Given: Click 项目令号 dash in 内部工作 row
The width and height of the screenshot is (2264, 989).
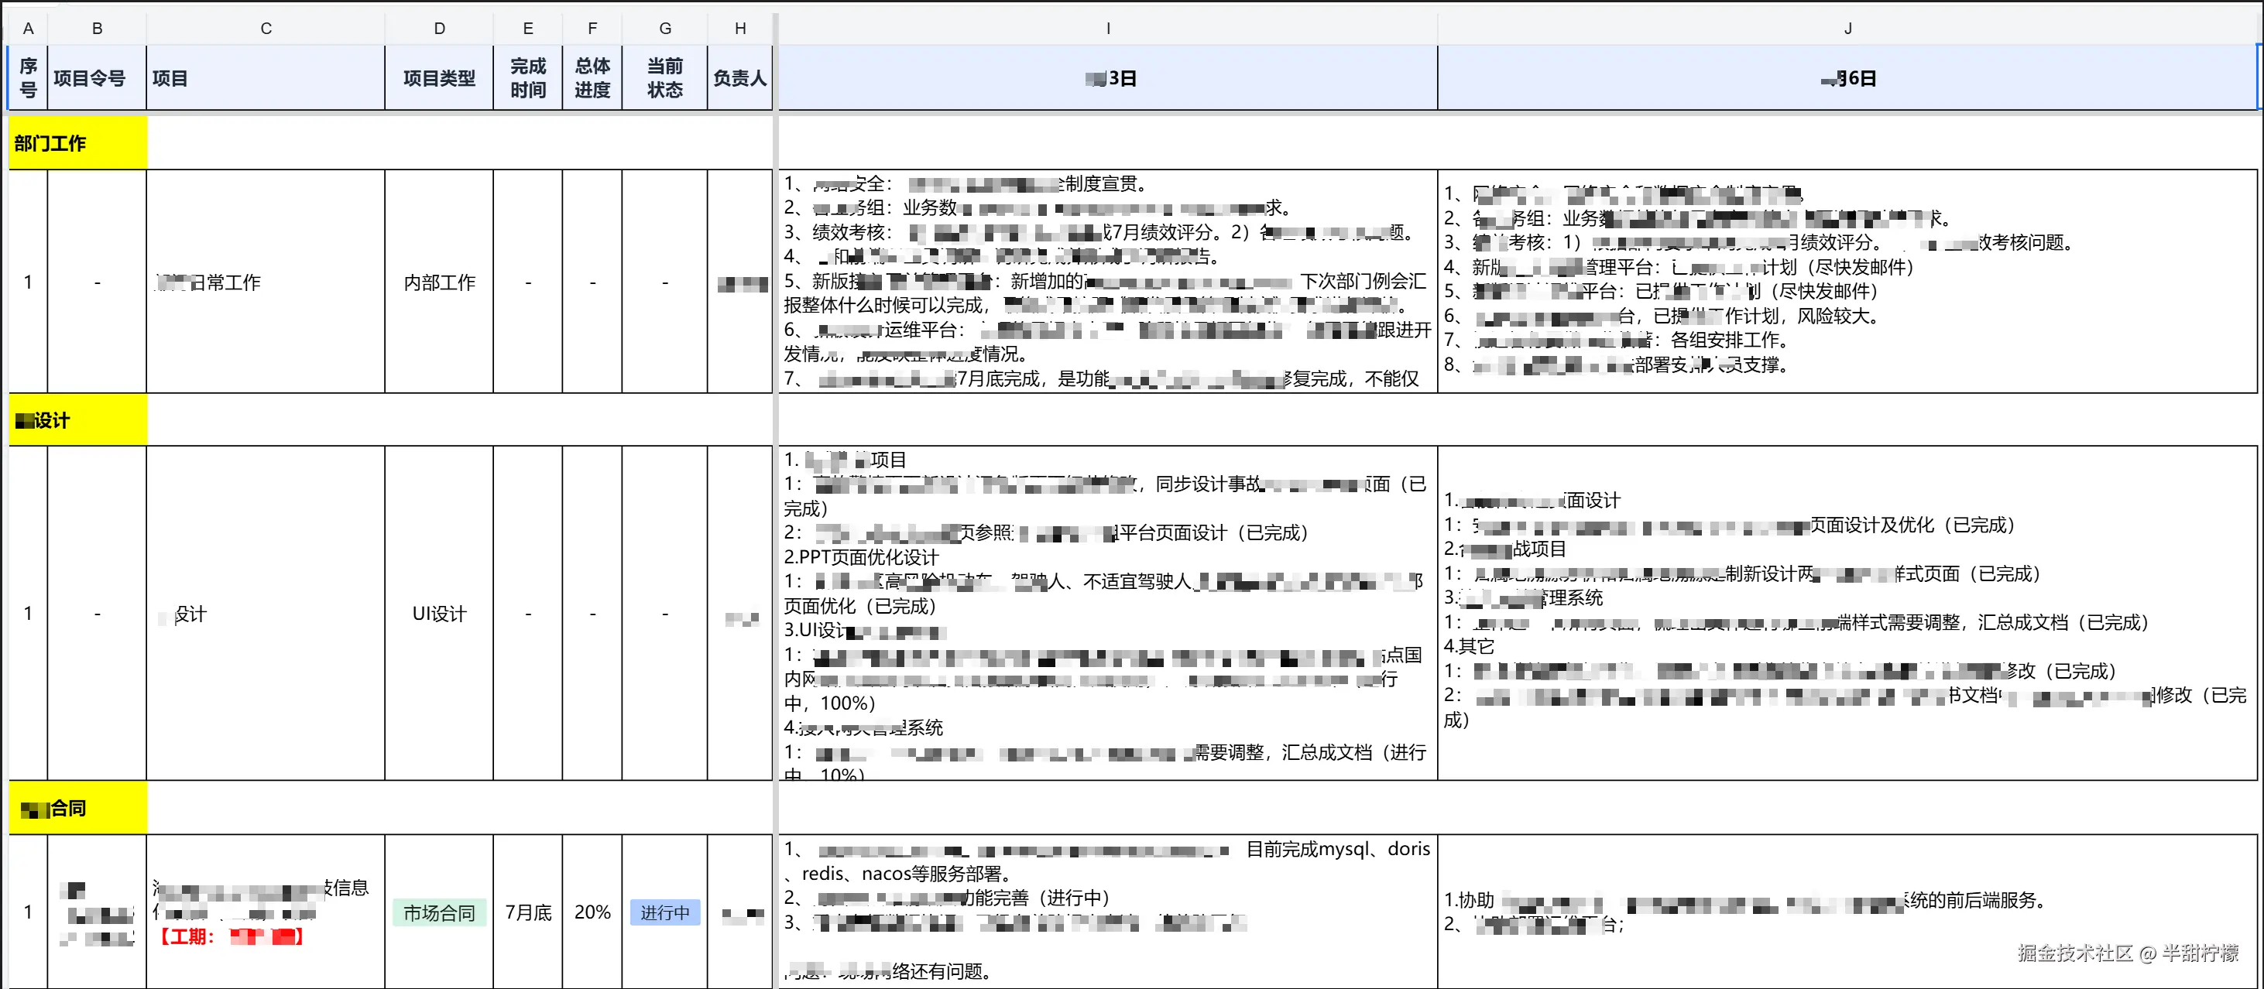Looking at the screenshot, I should tap(97, 282).
